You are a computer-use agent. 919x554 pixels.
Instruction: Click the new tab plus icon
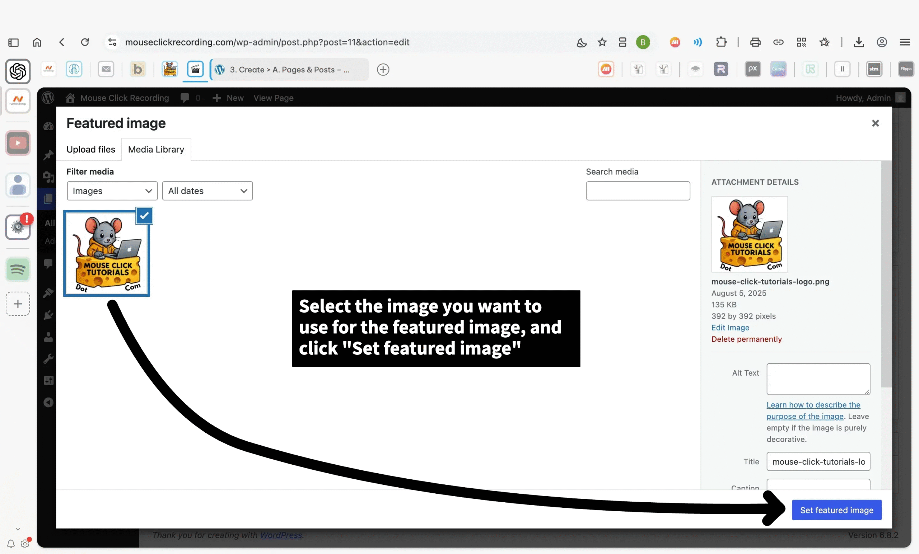coord(383,70)
